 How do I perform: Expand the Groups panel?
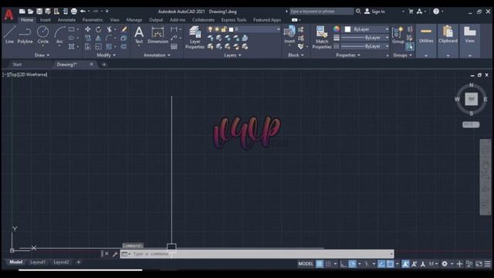click(x=402, y=55)
